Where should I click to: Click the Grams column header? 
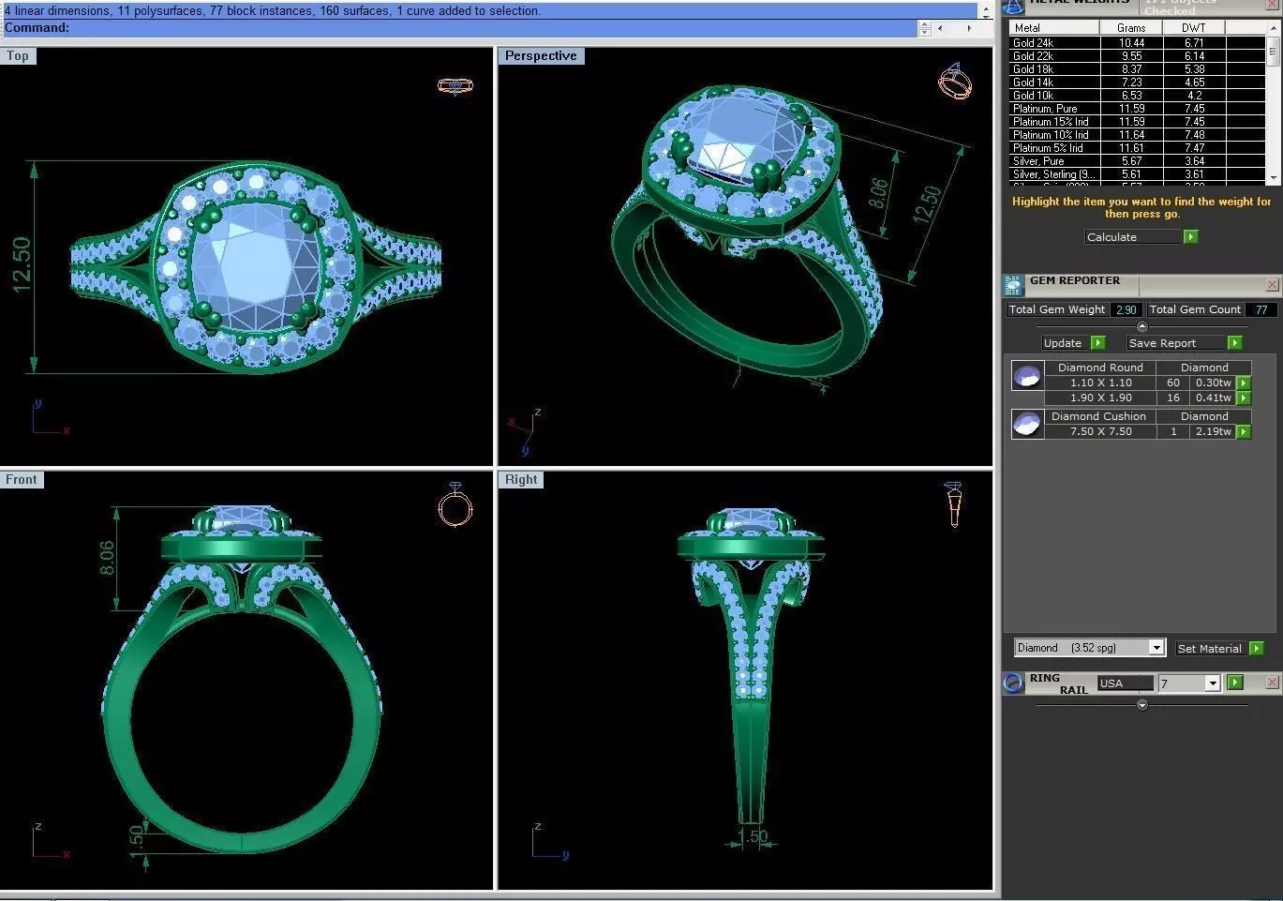(x=1131, y=28)
